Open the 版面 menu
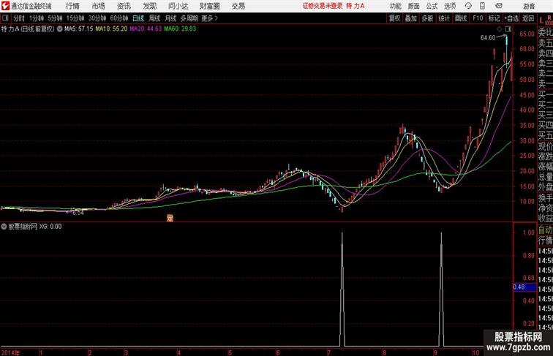The image size is (553, 356). [413, 6]
